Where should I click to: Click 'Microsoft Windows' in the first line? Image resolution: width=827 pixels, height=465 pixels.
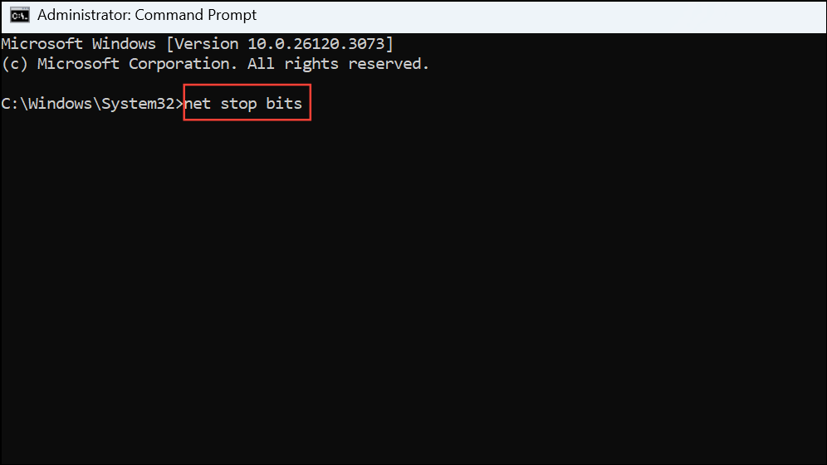tap(79, 44)
